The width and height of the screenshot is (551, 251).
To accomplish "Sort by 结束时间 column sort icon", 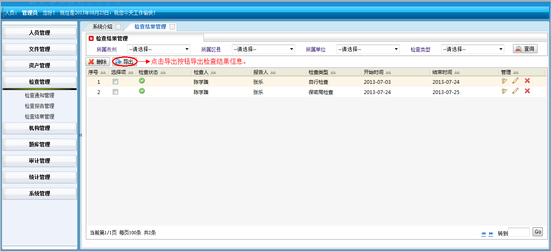I will pyautogui.click(x=457, y=72).
